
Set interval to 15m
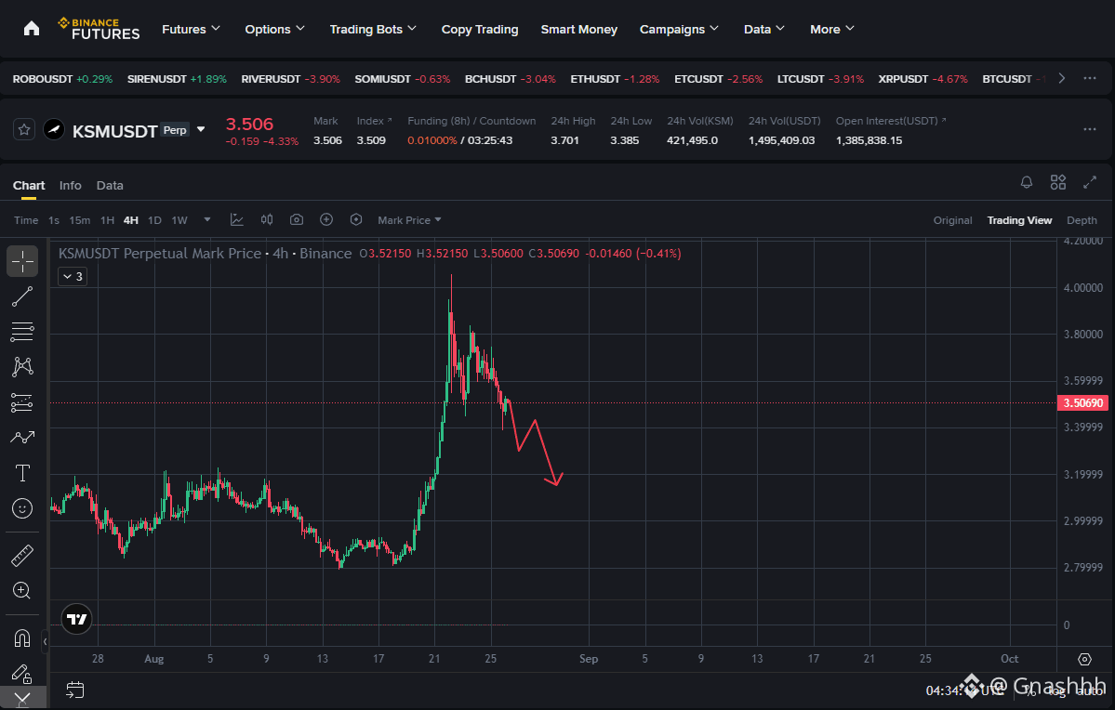tap(80, 220)
